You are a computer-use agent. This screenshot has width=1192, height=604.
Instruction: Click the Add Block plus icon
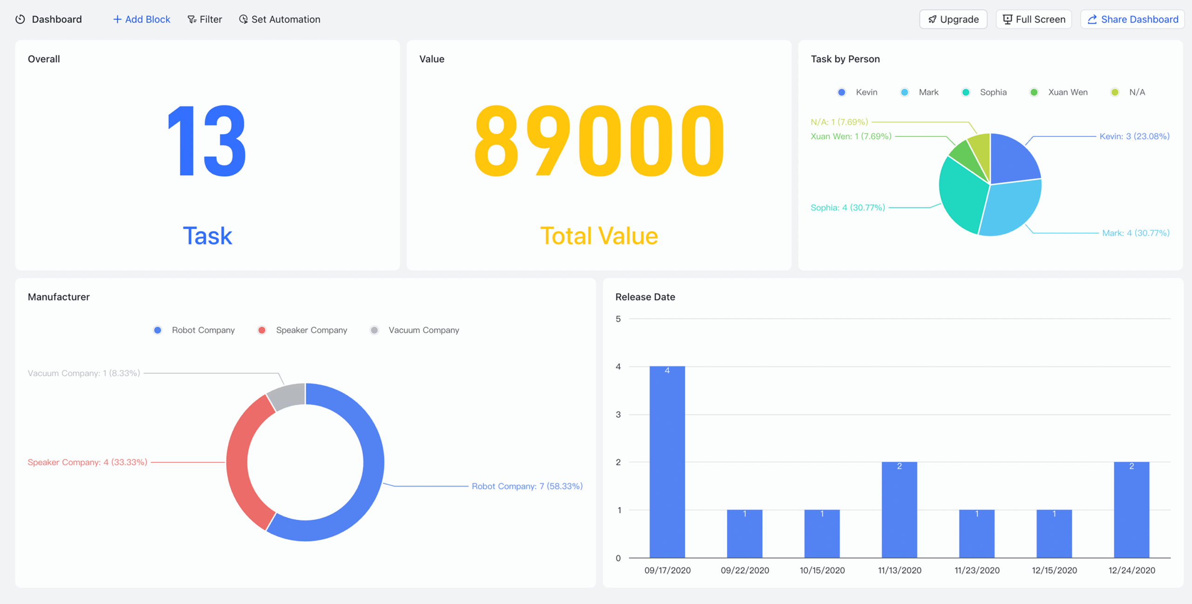click(x=117, y=19)
